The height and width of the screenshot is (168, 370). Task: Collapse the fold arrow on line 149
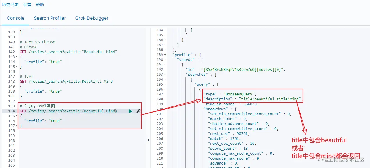point(17,86)
